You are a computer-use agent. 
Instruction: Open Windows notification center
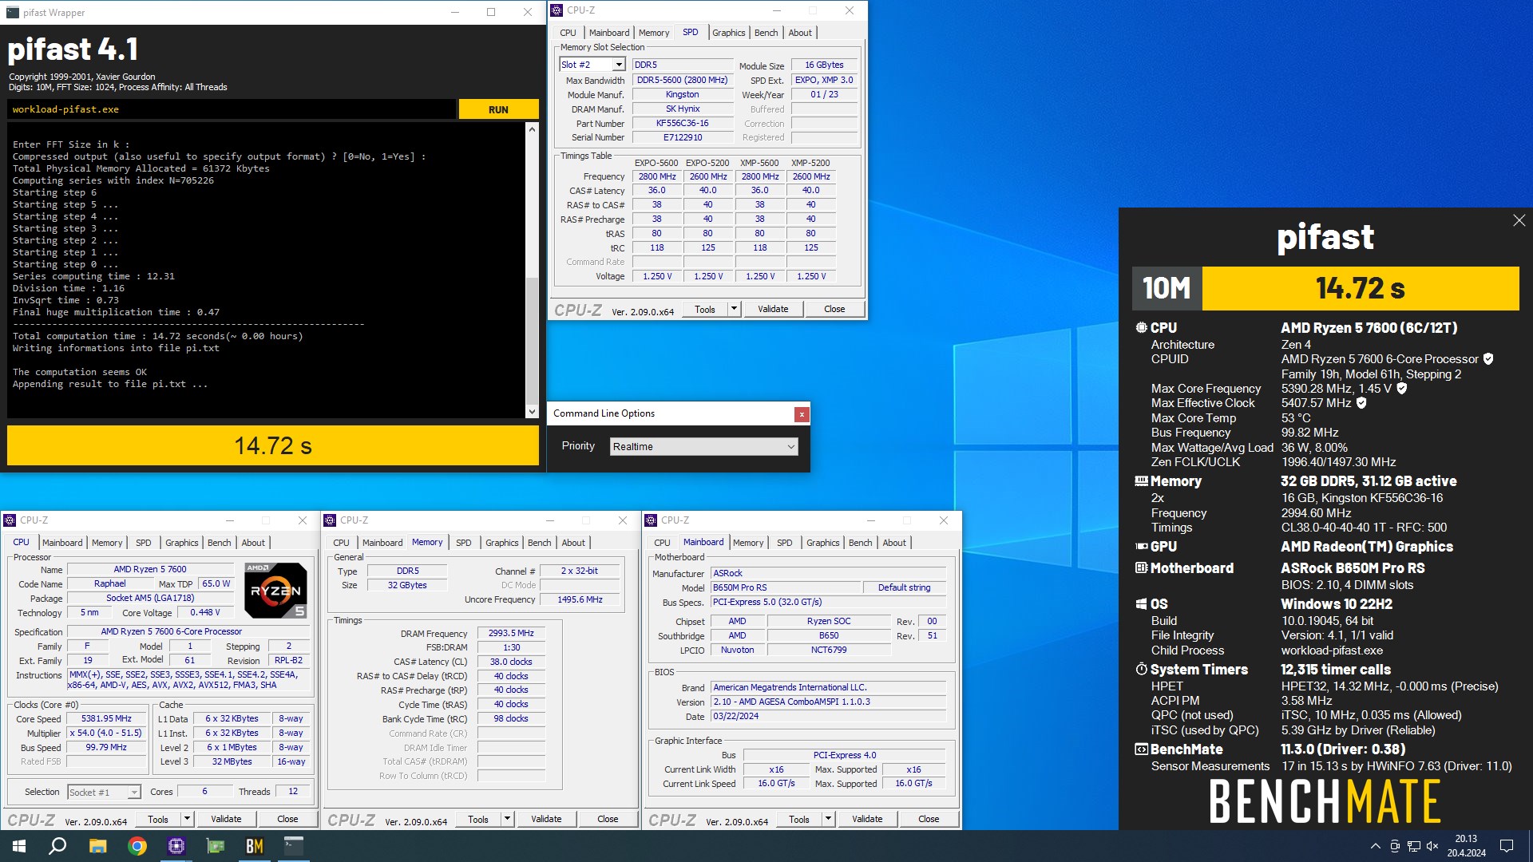tap(1507, 846)
